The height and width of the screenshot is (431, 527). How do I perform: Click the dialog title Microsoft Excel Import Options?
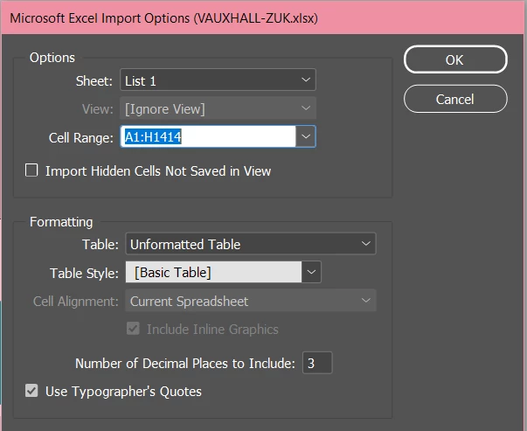[x=163, y=18]
